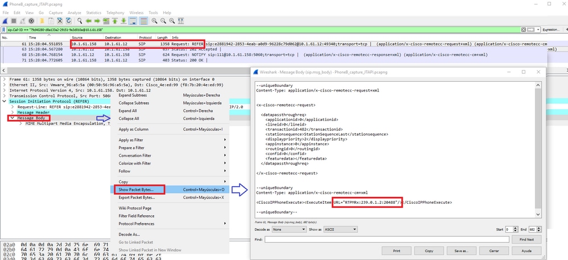568x260 pixels.
Task: Click the Save as... button
Action: tap(462, 250)
